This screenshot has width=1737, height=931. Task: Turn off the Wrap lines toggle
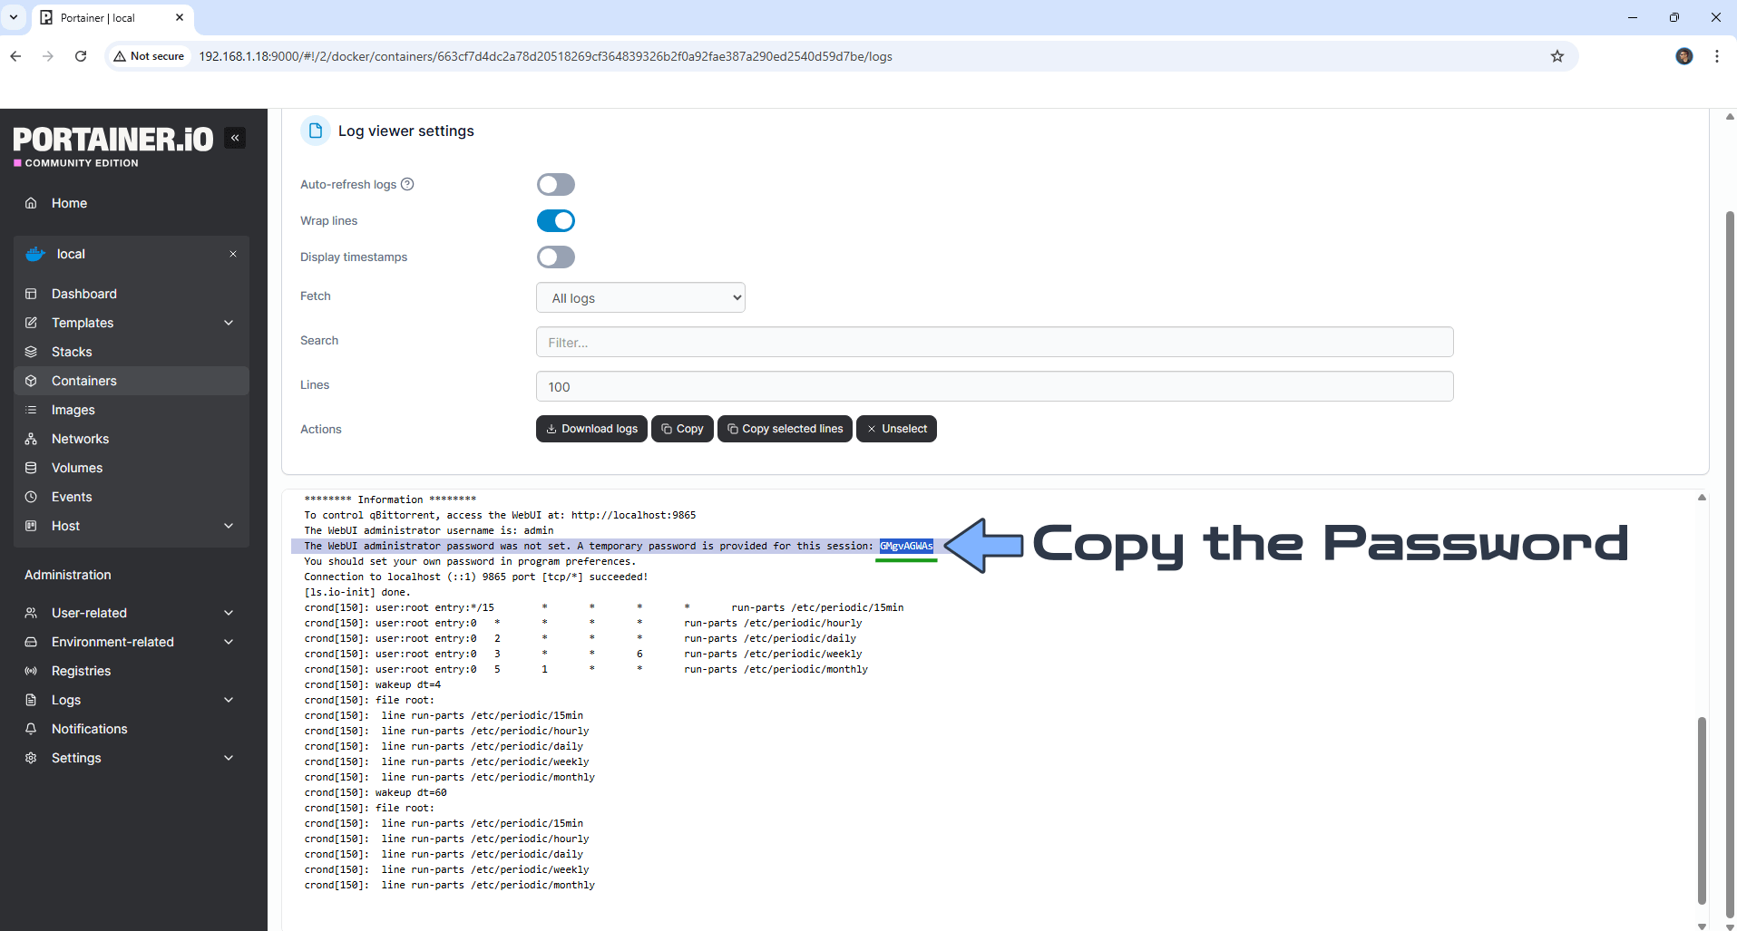point(555,221)
